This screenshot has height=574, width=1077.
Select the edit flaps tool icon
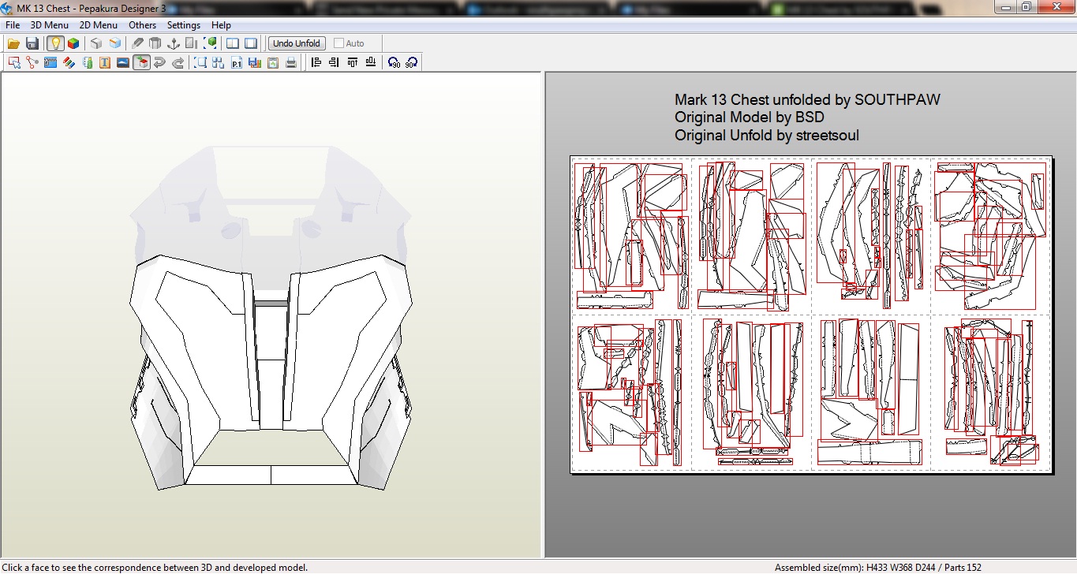click(x=88, y=62)
